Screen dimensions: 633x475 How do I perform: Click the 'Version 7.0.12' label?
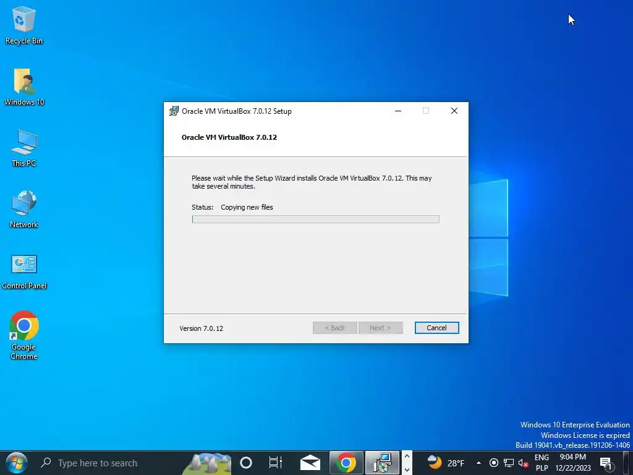[201, 328]
